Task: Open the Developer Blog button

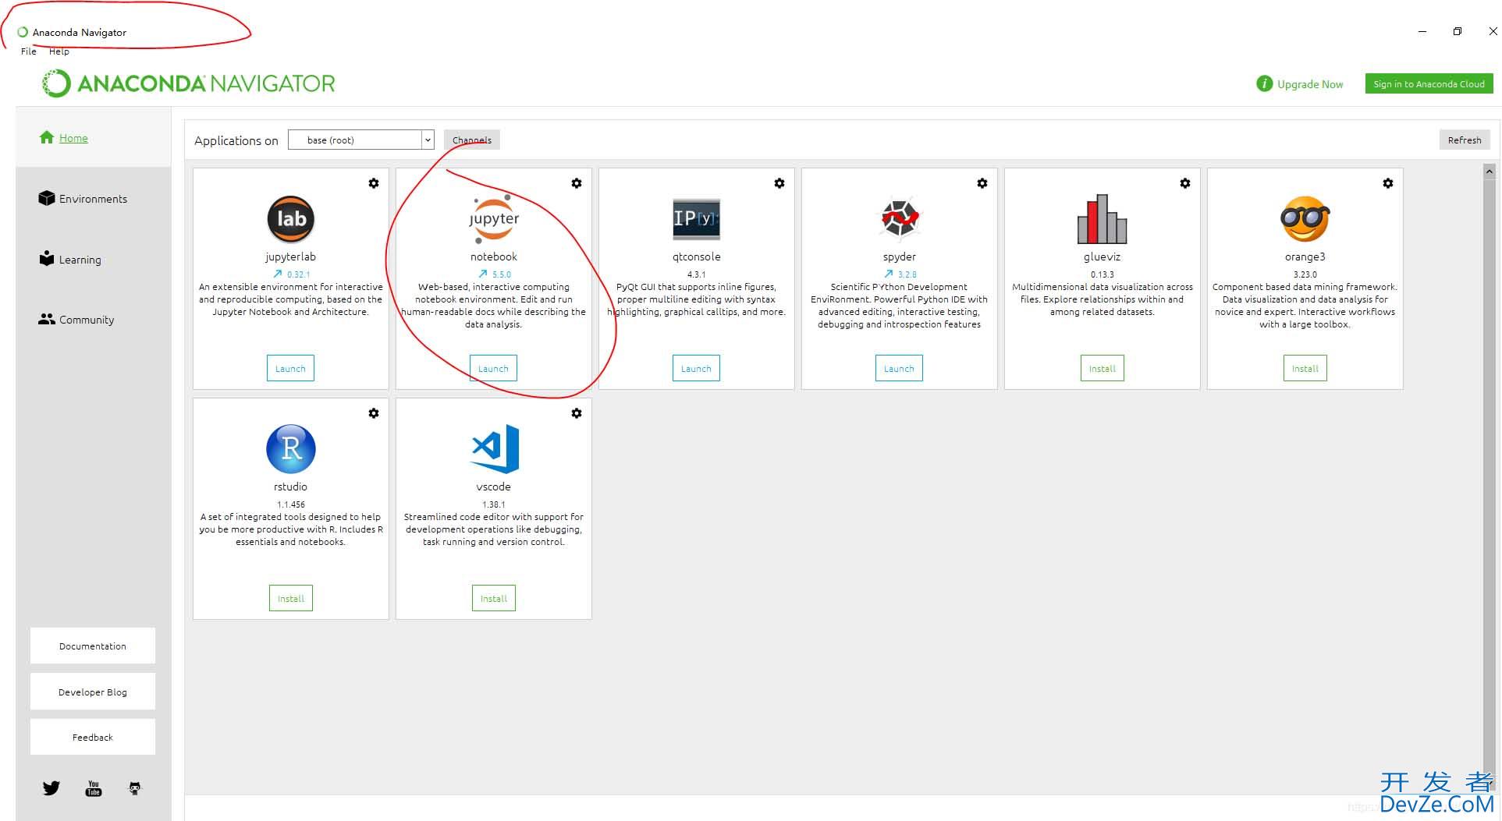Action: 93,692
